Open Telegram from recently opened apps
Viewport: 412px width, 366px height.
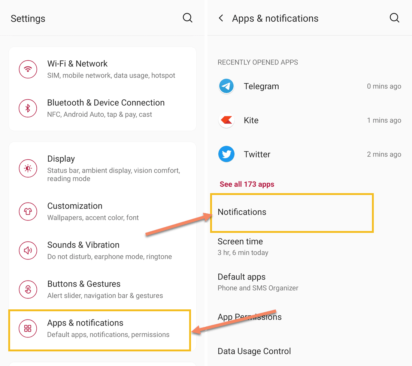click(309, 86)
